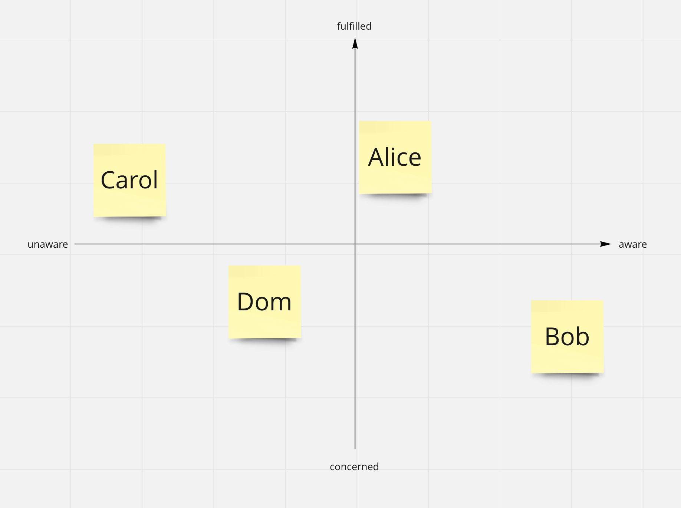Select the Carol sticky note
Viewport: 681px width, 508px height.
[x=129, y=180]
